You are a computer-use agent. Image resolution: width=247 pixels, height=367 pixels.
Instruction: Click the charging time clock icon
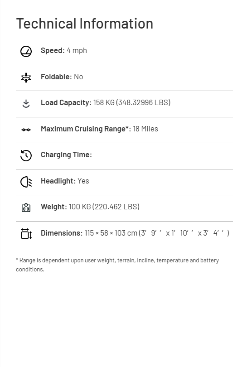(26, 156)
